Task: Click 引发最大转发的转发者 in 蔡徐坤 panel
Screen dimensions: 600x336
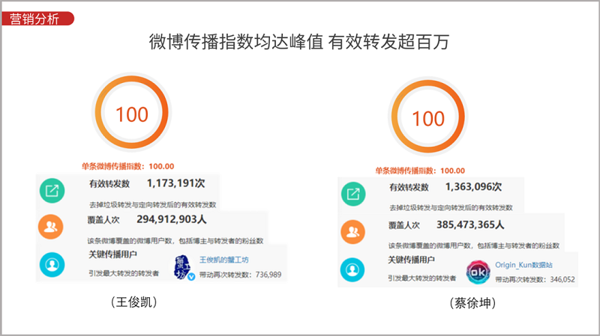Action: pyautogui.click(x=422, y=278)
